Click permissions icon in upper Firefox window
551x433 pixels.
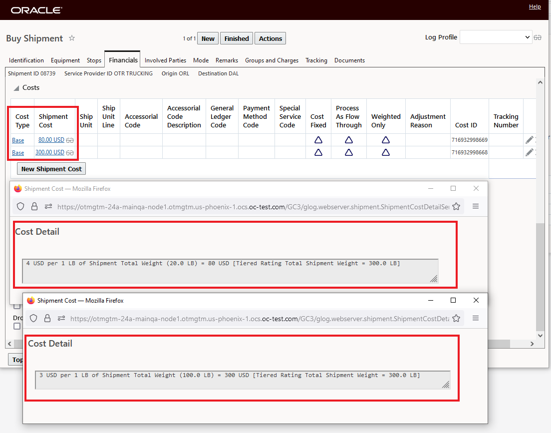pyautogui.click(x=48, y=206)
